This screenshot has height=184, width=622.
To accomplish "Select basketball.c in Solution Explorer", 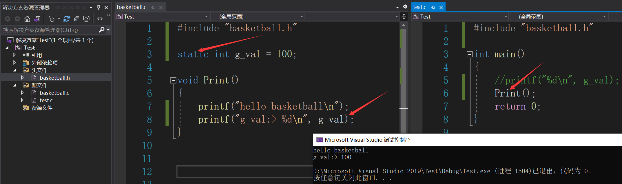I will coord(54,93).
